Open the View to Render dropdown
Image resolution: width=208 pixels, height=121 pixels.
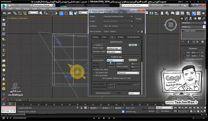[121, 32]
